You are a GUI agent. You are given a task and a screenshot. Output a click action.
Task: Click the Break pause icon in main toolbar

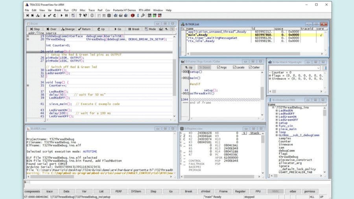66,16
